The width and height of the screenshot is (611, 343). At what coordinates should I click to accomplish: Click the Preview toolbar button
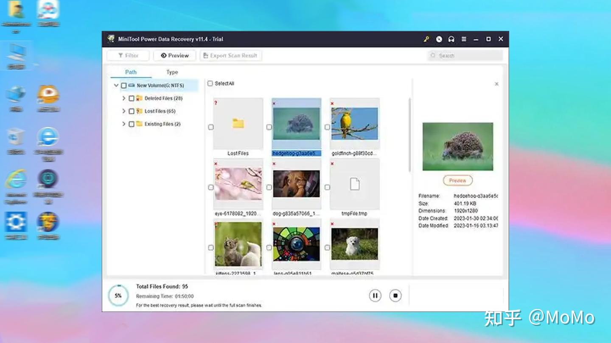coord(175,55)
